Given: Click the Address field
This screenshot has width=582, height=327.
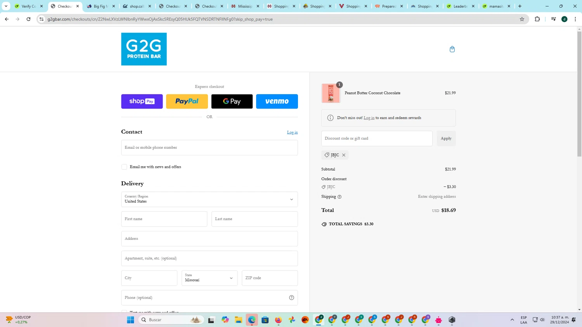Looking at the screenshot, I should pos(210,239).
